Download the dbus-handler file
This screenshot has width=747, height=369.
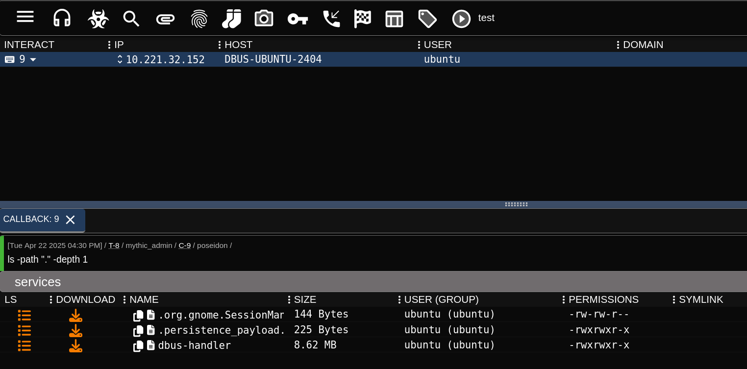75,346
